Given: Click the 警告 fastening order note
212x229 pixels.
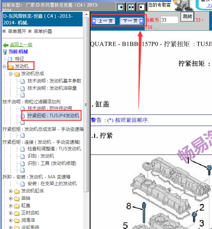Looking at the screenshot, I should point(120,120).
